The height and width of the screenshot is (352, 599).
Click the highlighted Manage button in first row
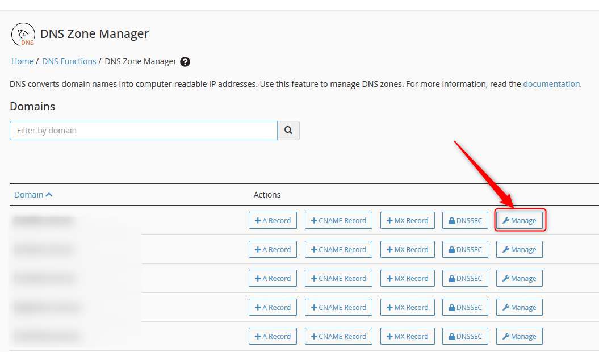click(520, 221)
